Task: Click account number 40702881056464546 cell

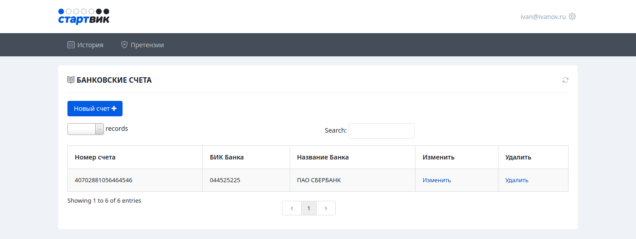Action: click(x=103, y=180)
